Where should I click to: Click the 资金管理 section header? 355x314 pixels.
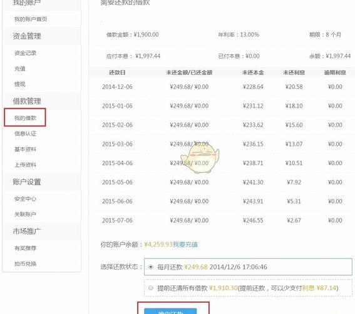(27, 36)
